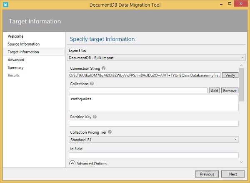Proceed with the Next button
The width and height of the screenshot is (250, 183).
(x=233, y=174)
